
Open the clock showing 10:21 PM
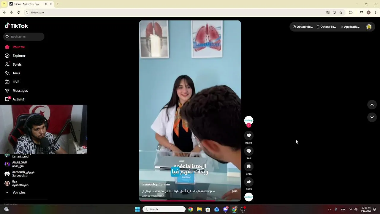(366, 209)
